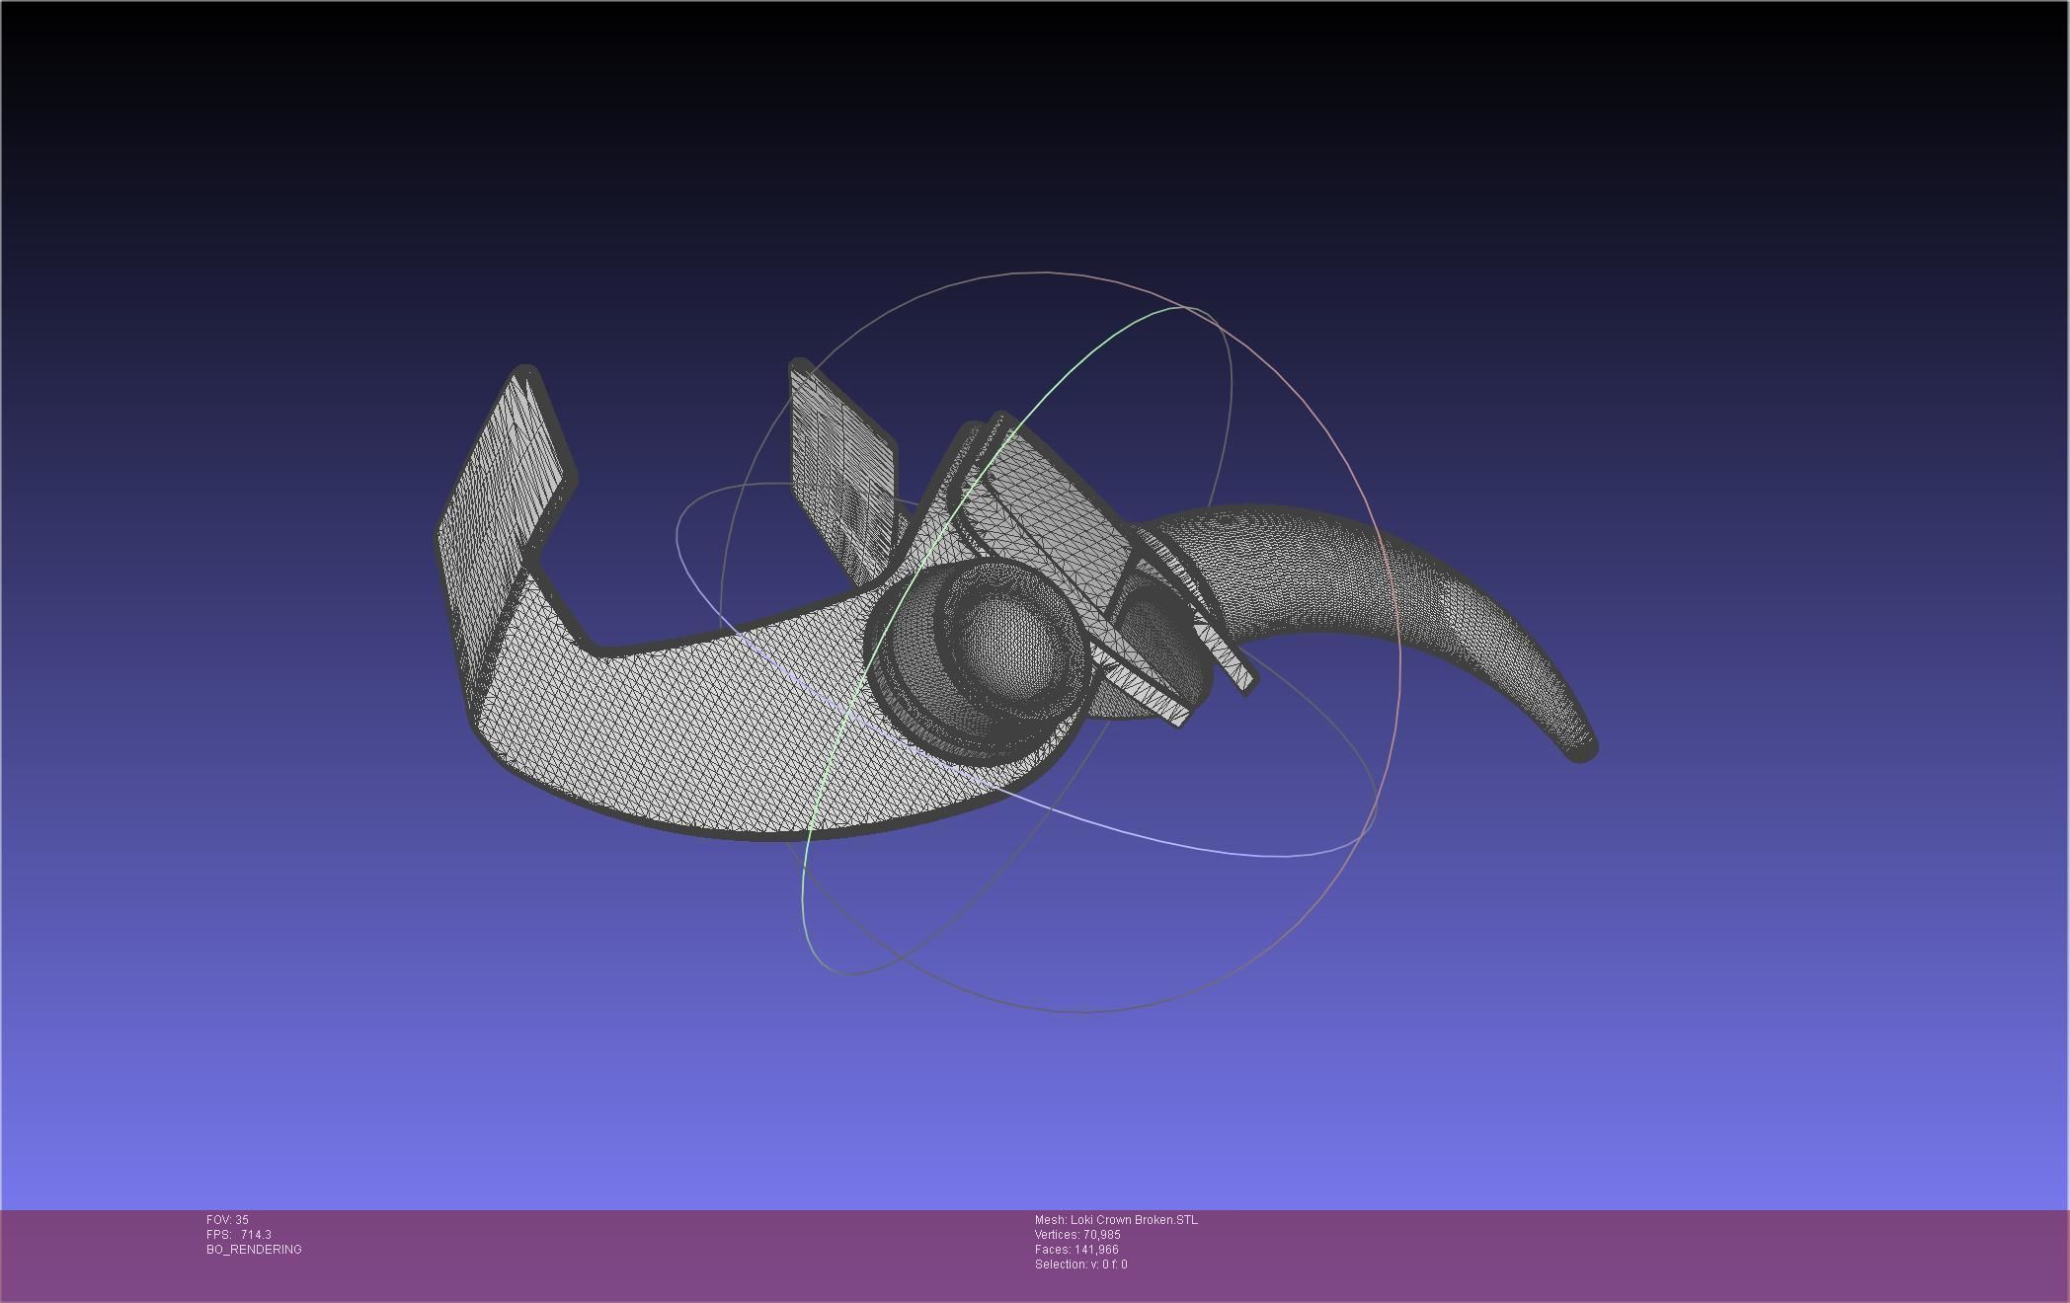Click the Faces: 141,966 info text
The height and width of the screenshot is (1303, 2070).
click(1076, 1250)
